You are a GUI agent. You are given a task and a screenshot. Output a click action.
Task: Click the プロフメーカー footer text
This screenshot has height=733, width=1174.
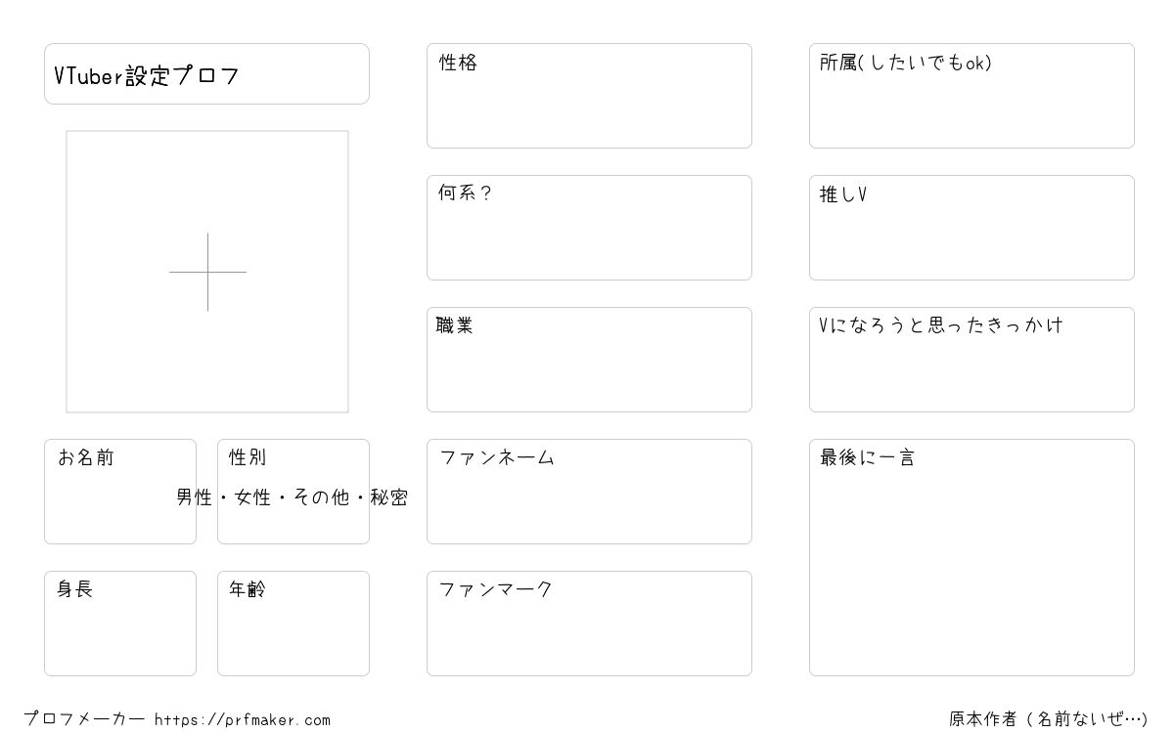(84, 719)
